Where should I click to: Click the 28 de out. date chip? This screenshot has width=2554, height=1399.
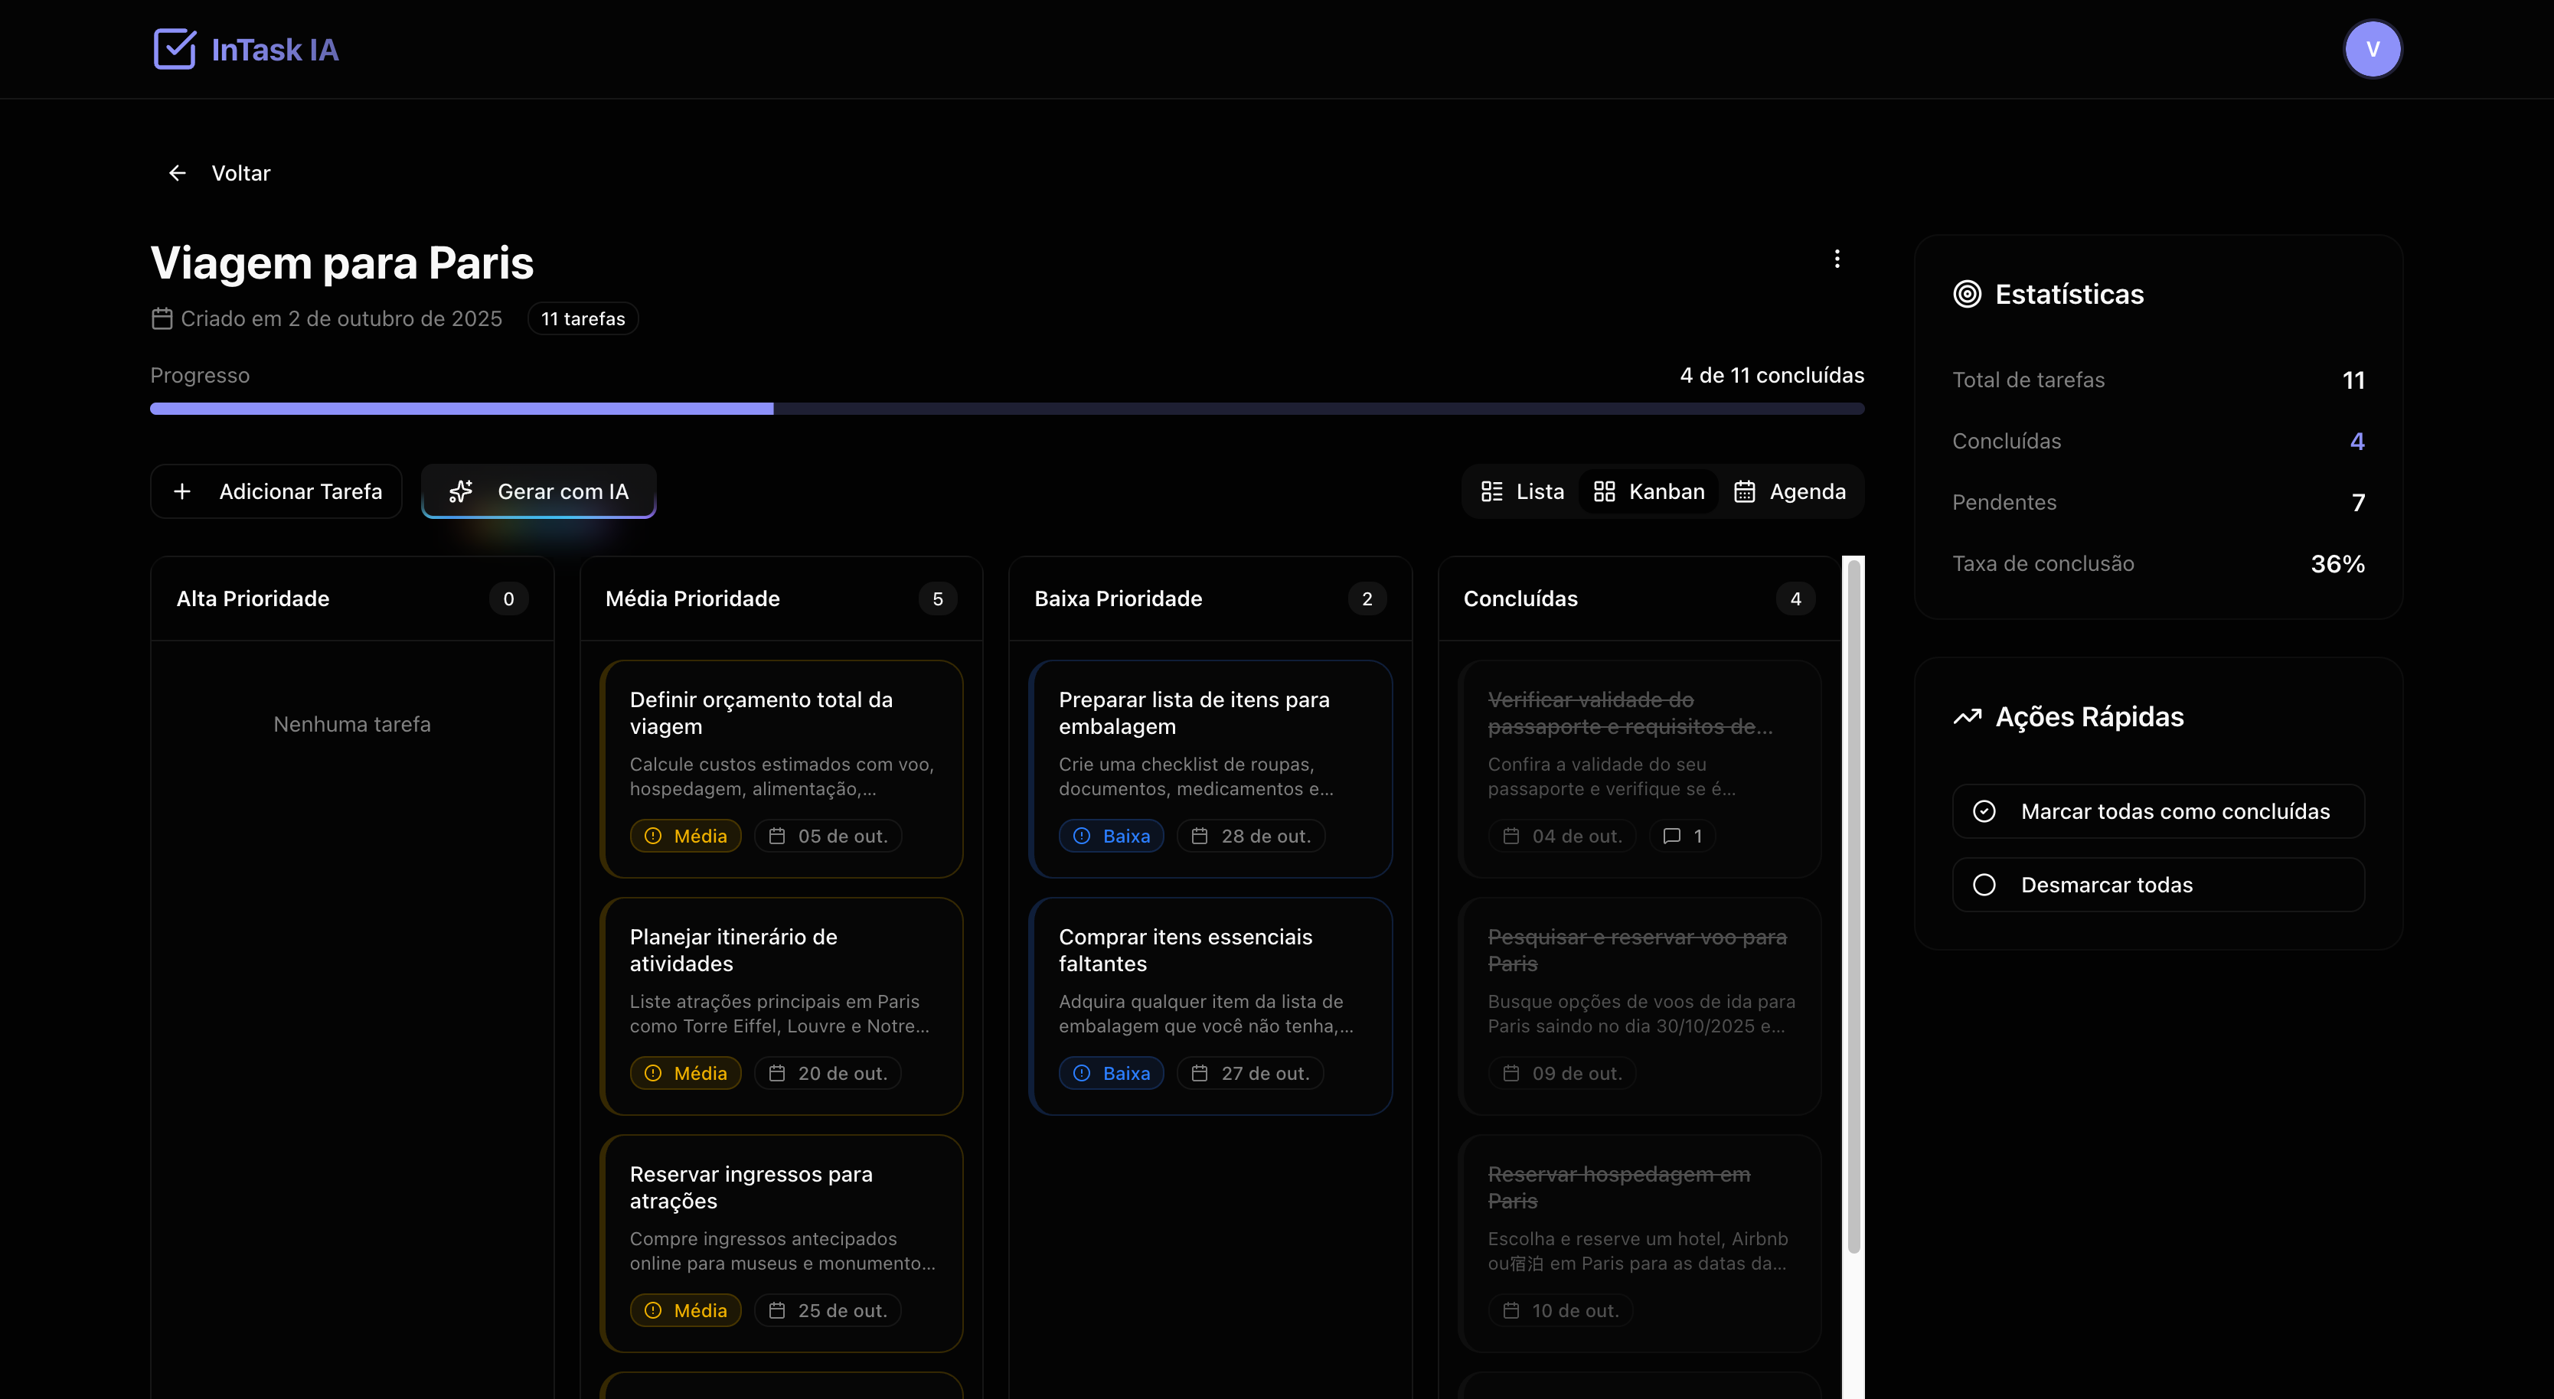(x=1250, y=836)
